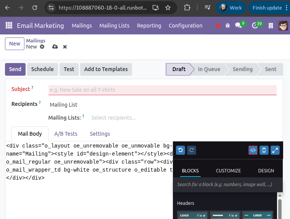290x219 pixels.
Task: Save the record with cloud upload icon
Action: pyautogui.click(x=55, y=47)
